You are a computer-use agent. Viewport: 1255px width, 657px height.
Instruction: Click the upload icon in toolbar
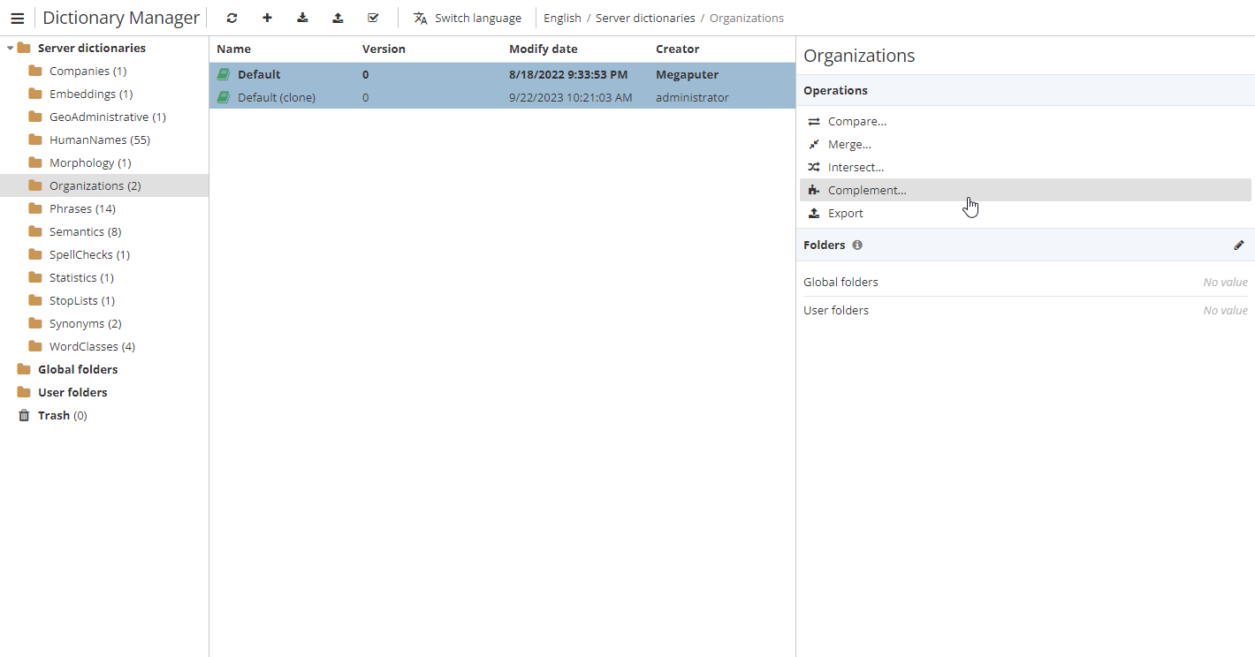click(x=338, y=18)
